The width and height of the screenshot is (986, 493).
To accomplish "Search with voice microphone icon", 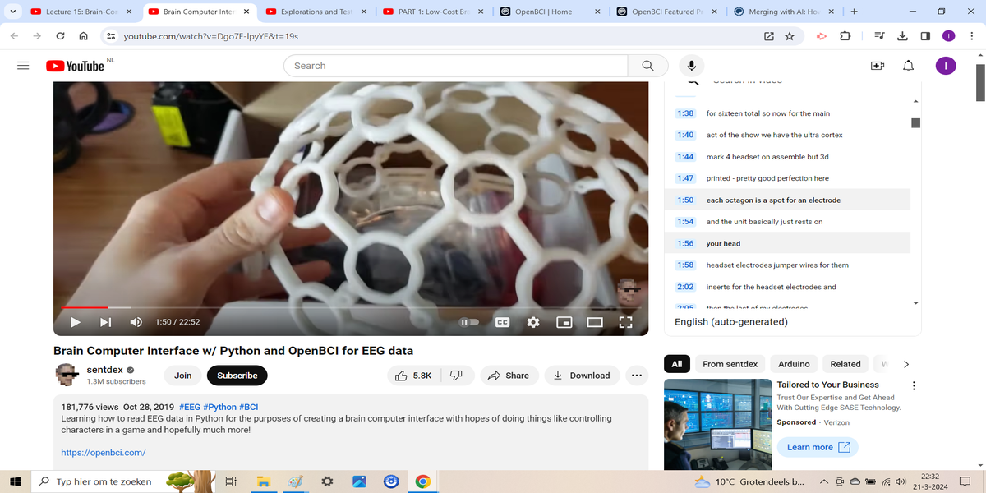I will (x=692, y=66).
